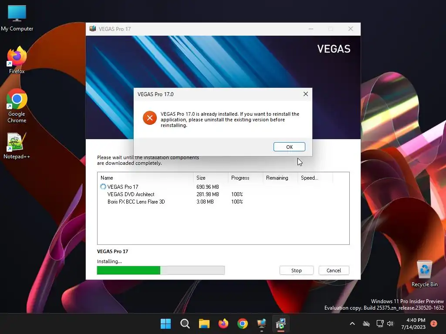Open the Recycle Bin on desktop

(x=424, y=274)
